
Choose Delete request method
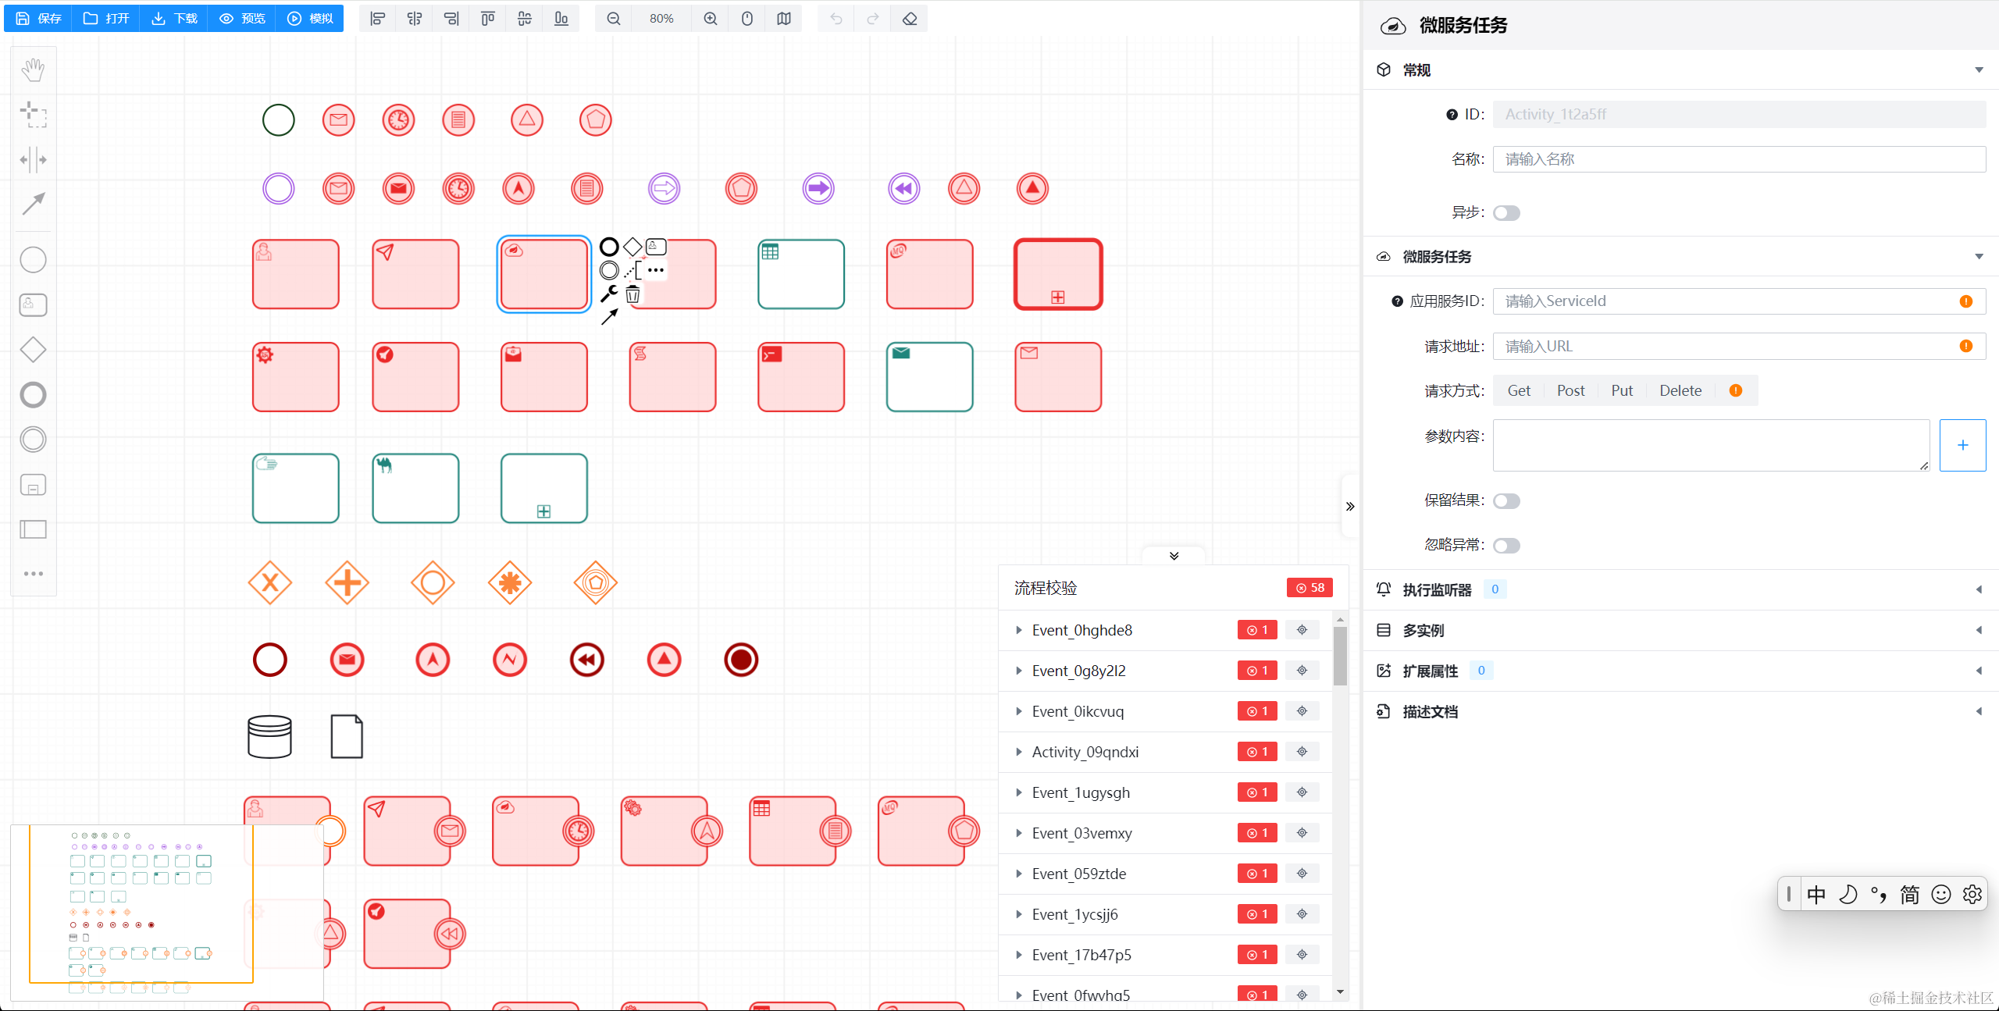click(x=1680, y=390)
